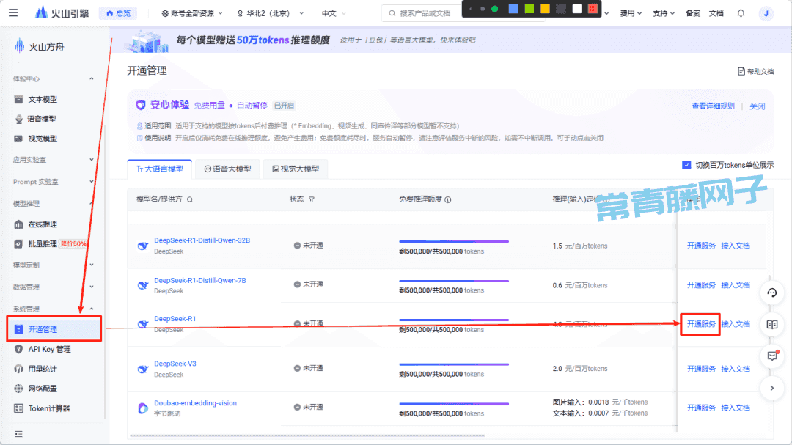Click the 语音模型 microphone icon
792x445 pixels.
click(18, 119)
